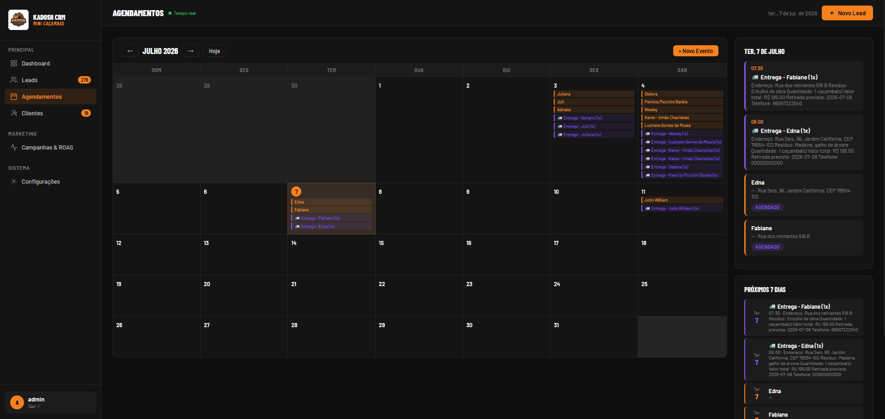
Task: Open Edna event on July 7 cell
Action: 331,202
